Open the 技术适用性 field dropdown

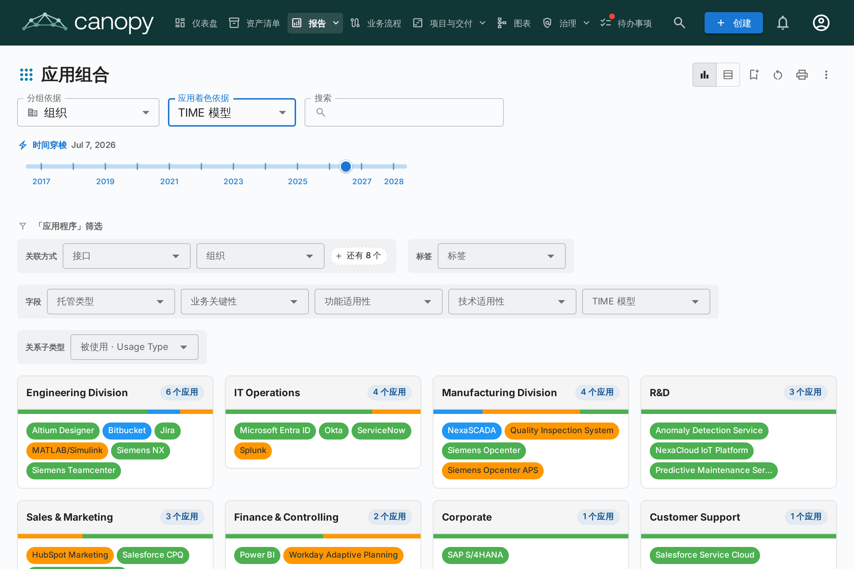click(x=512, y=302)
